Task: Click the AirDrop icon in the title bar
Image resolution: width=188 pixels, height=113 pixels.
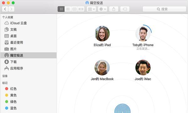Action: coord(87,3)
